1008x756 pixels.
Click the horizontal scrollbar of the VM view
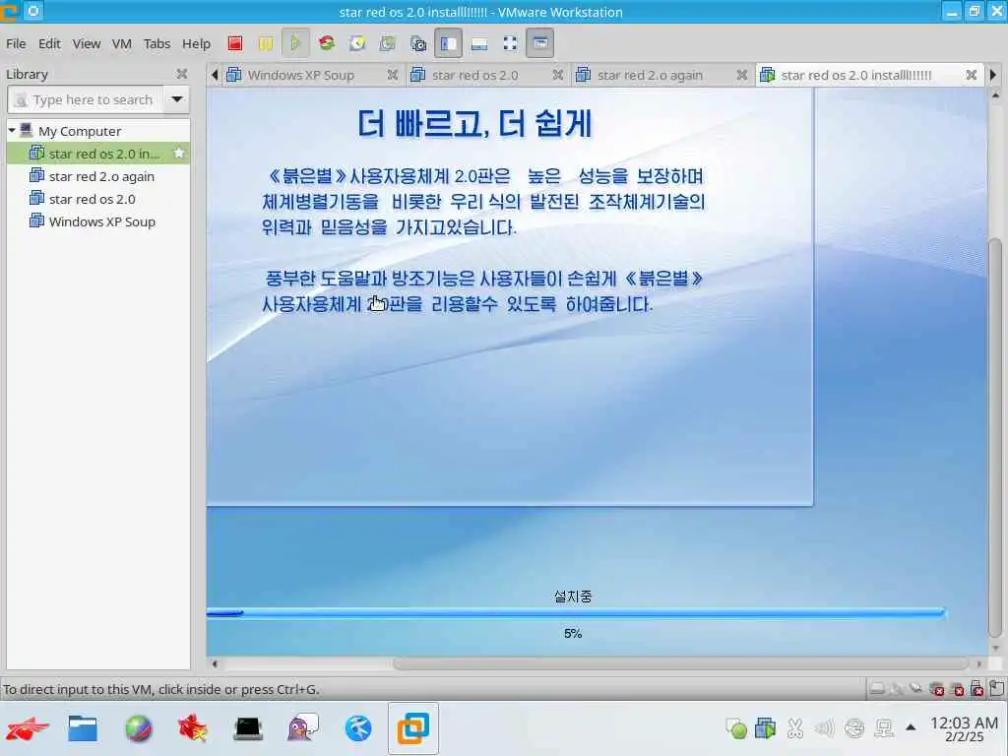tap(681, 663)
